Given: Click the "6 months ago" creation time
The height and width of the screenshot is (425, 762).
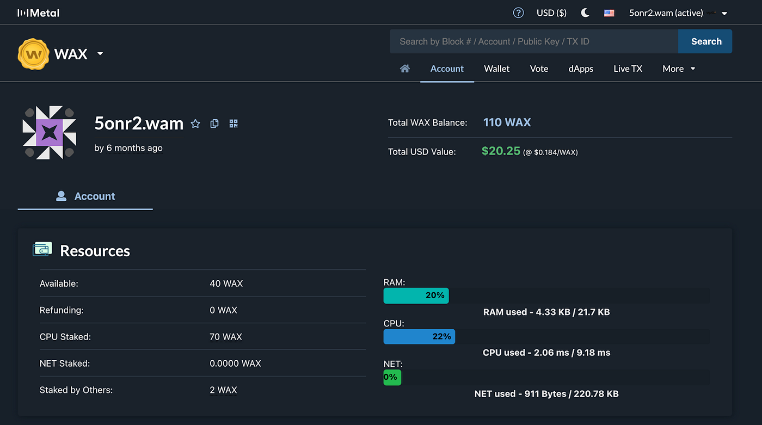Looking at the screenshot, I should [134, 148].
